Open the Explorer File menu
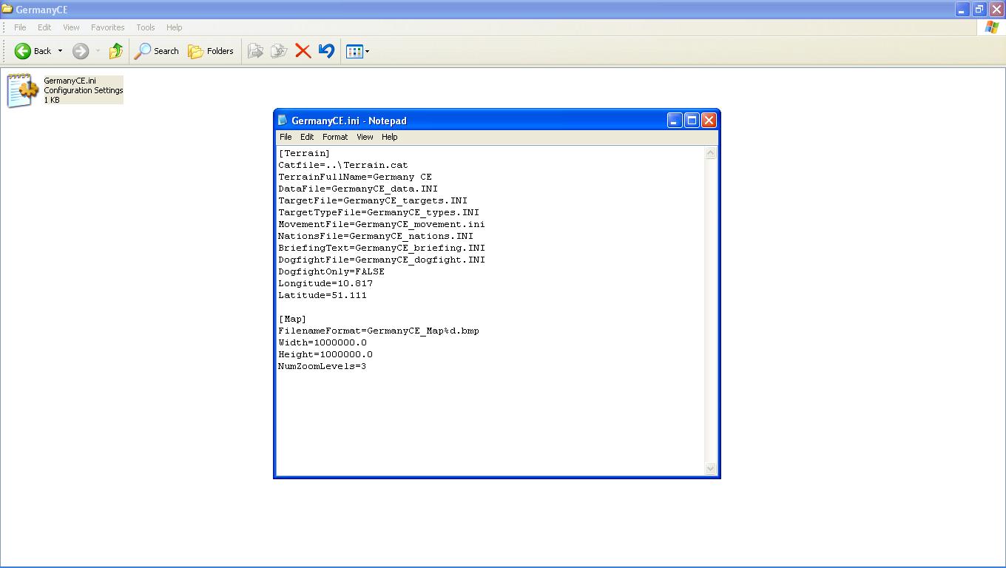Screen dimensions: 1006x568 pos(20,27)
